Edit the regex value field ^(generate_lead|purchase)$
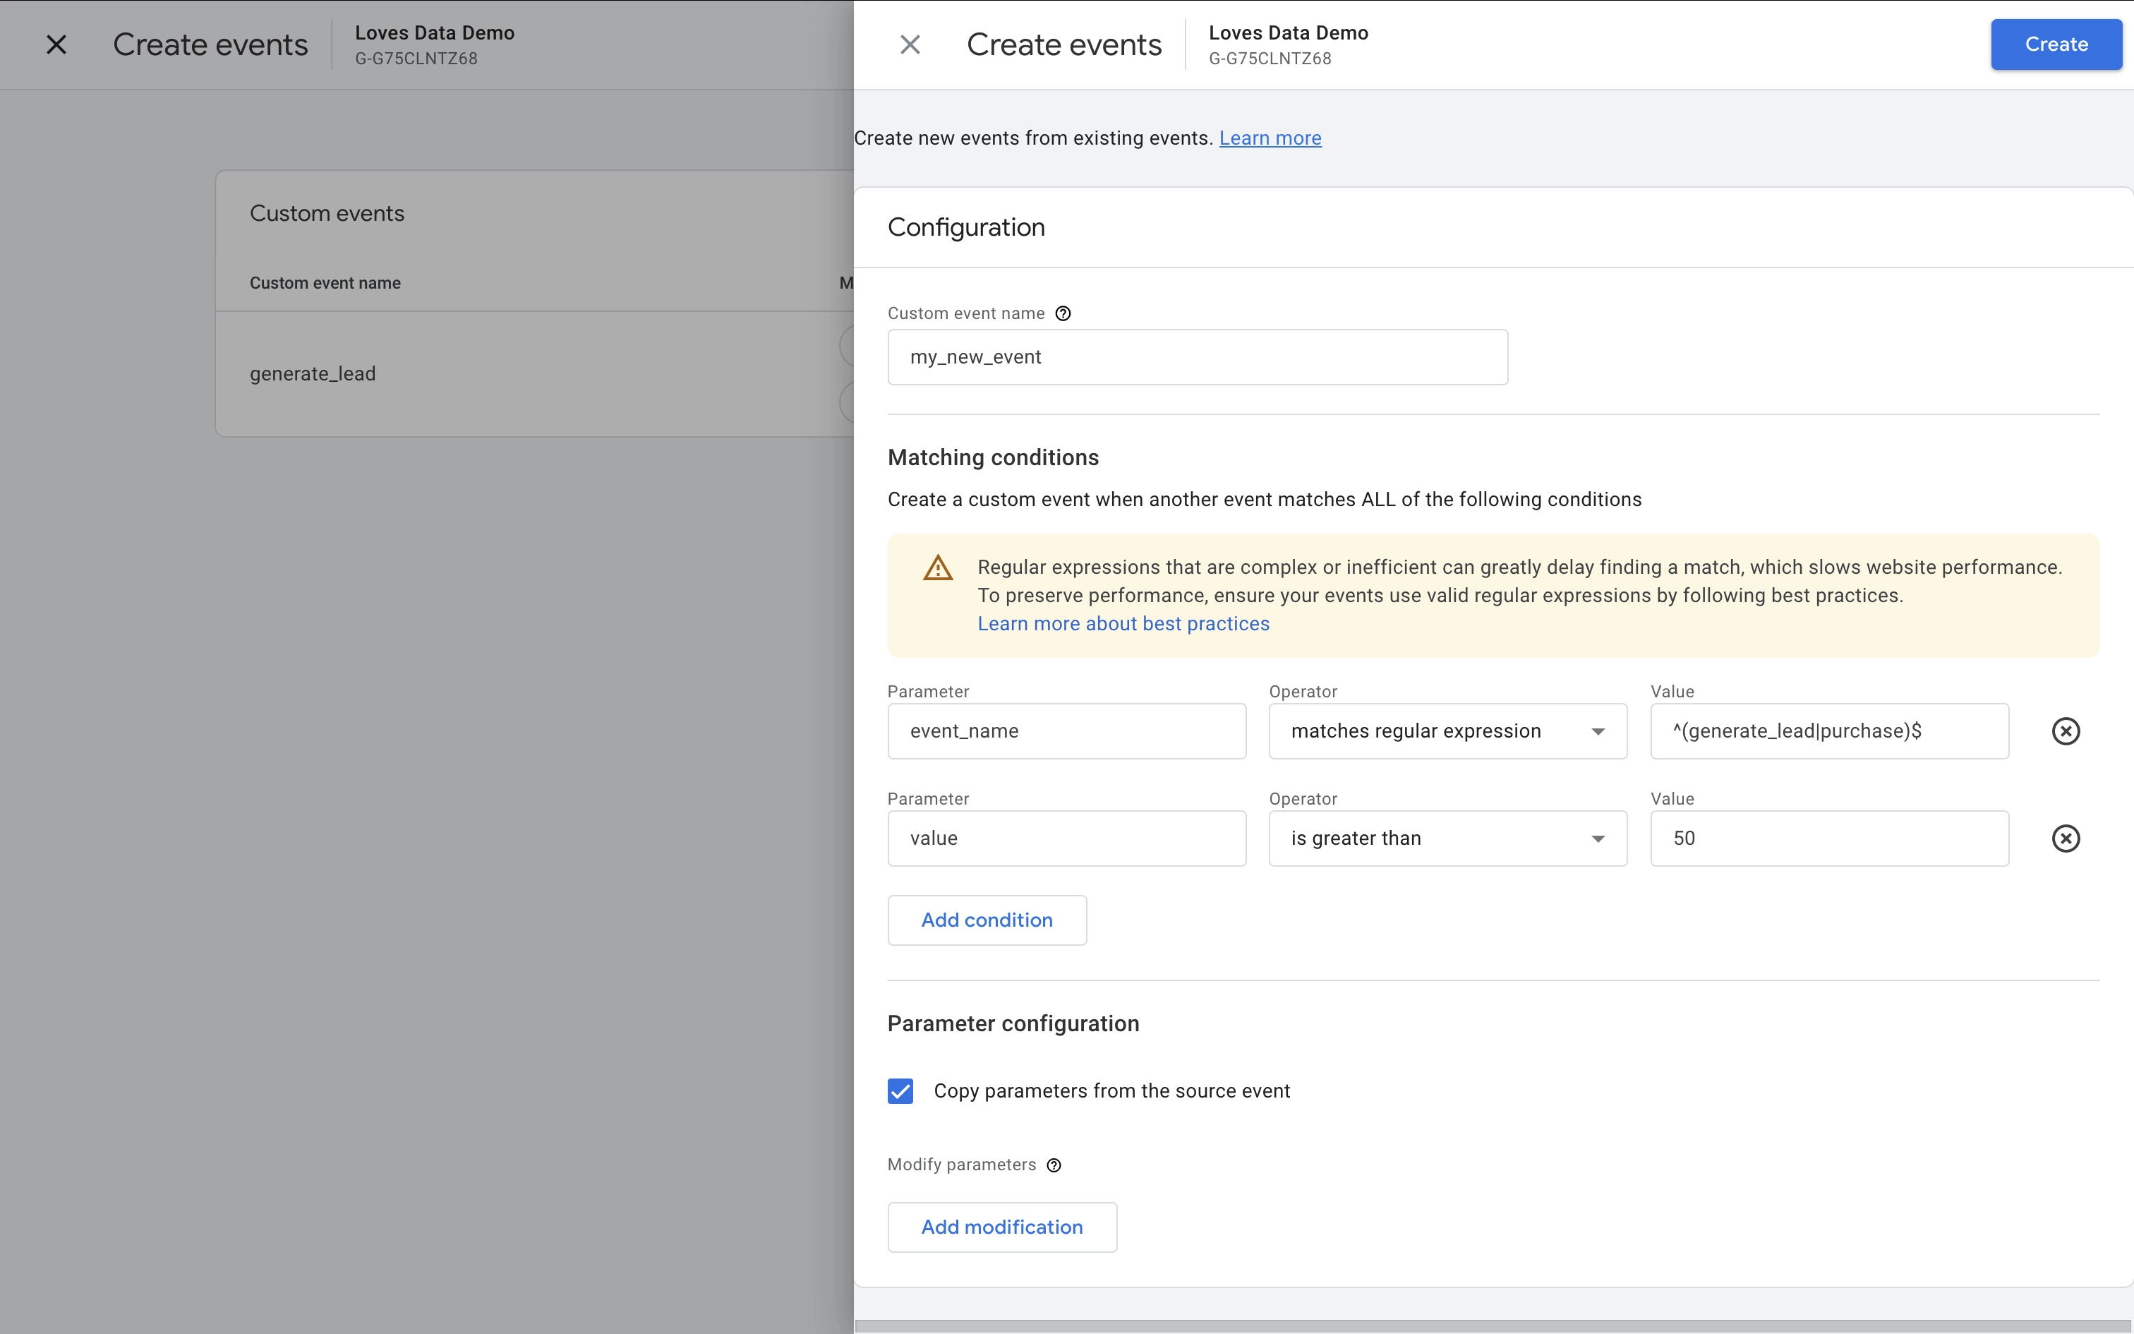The height and width of the screenshot is (1334, 2134). click(x=1829, y=731)
